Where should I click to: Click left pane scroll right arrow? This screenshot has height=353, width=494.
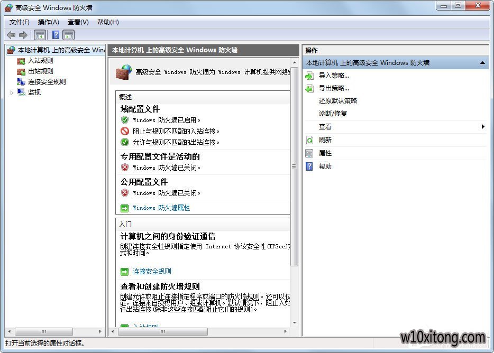click(x=100, y=331)
